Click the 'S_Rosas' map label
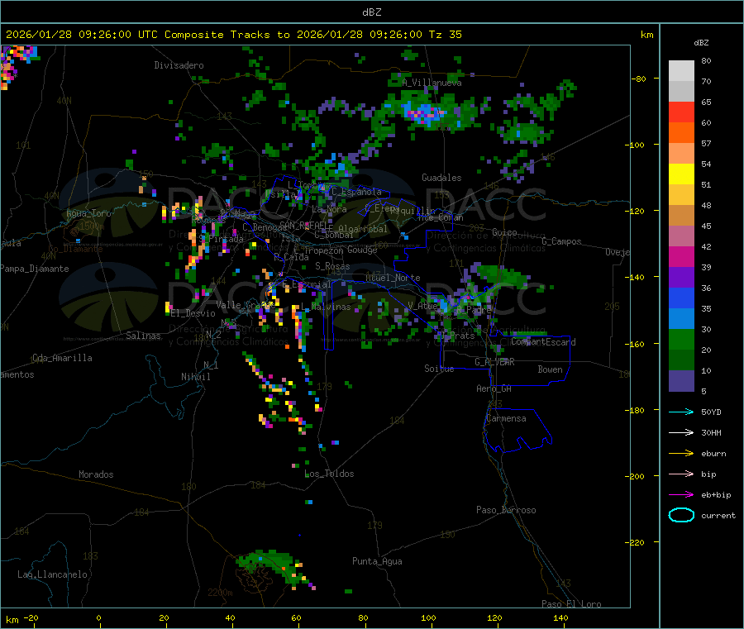Viewport: 744px width, 629px height. click(x=332, y=266)
